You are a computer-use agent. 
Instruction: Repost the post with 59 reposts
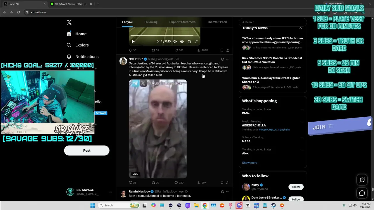[x=155, y=50]
